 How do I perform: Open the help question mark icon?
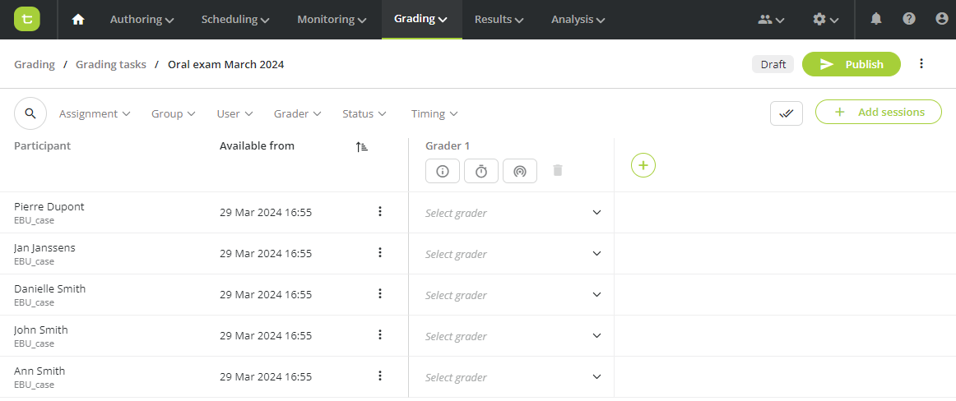(909, 19)
